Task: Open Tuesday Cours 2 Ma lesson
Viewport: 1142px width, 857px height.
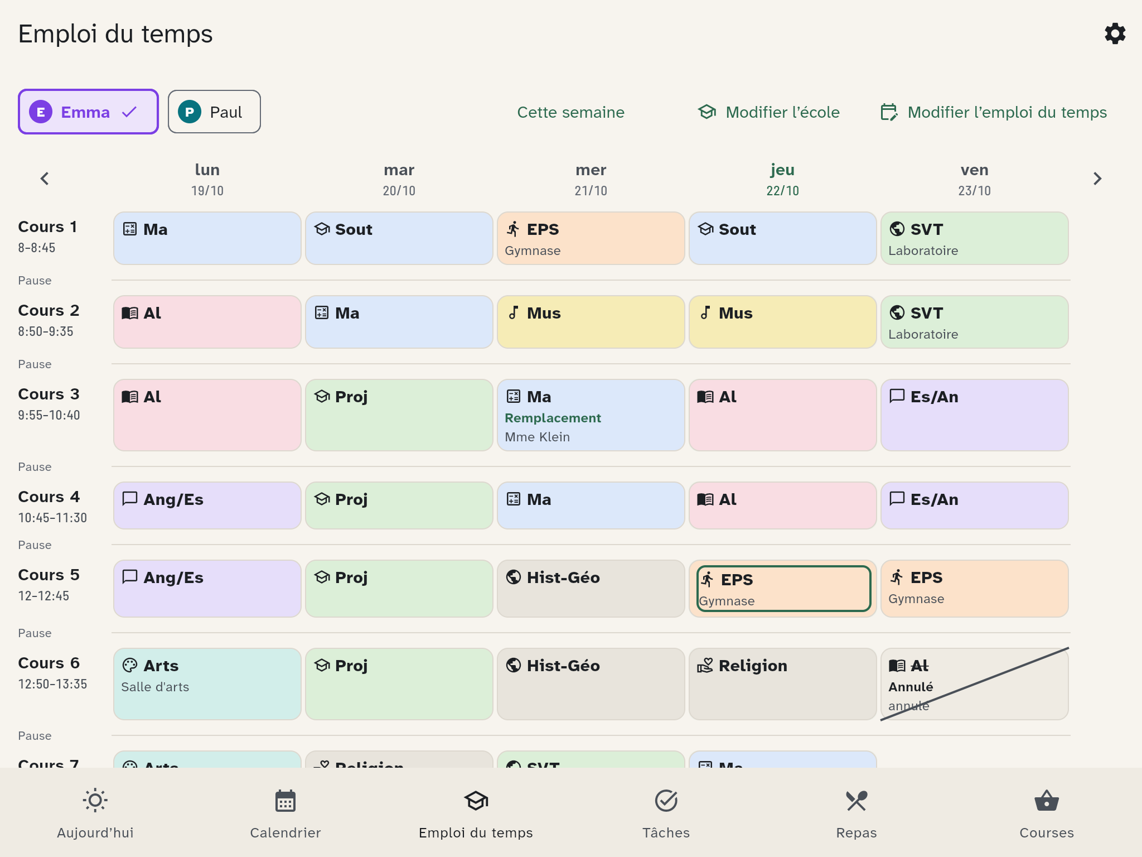Action: (399, 322)
